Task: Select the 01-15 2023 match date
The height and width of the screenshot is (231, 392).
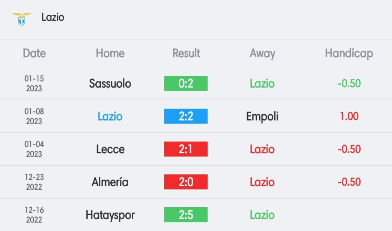Action: tap(34, 83)
